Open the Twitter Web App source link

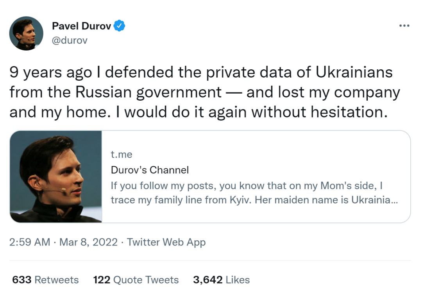click(x=166, y=242)
